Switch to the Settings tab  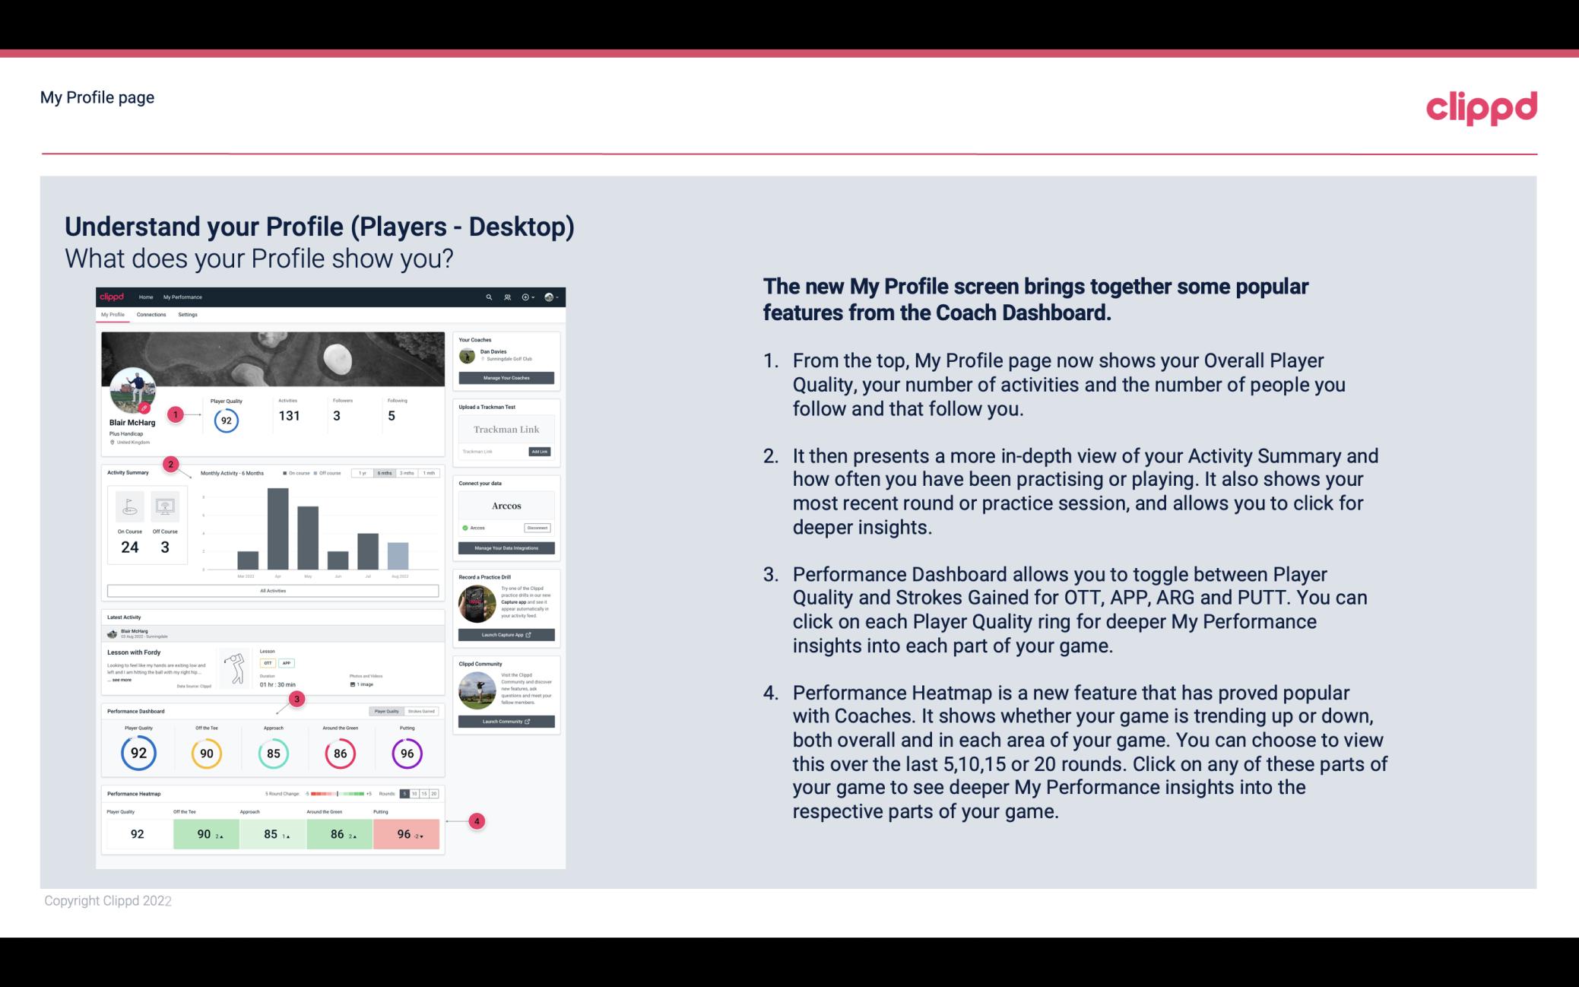click(x=188, y=314)
